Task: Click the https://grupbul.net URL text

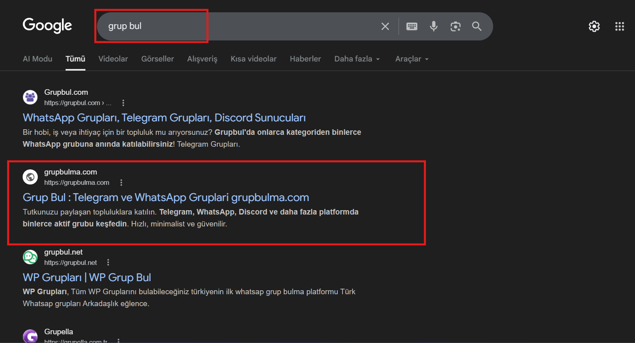Action: point(71,263)
